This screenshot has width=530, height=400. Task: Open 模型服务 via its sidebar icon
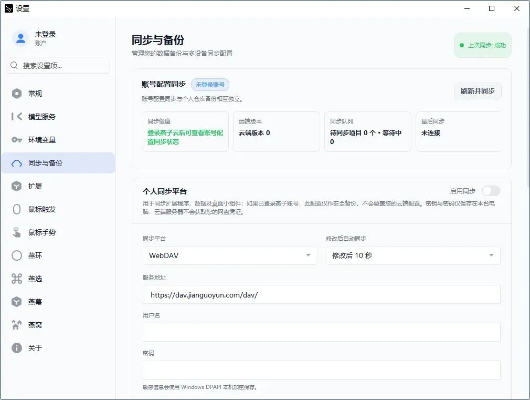point(17,117)
